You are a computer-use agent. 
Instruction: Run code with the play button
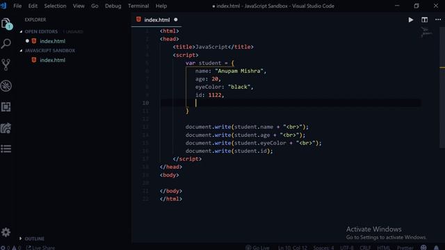(410, 20)
